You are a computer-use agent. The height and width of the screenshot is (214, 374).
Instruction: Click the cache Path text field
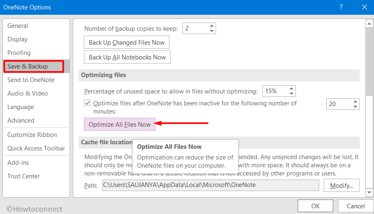coord(211,185)
